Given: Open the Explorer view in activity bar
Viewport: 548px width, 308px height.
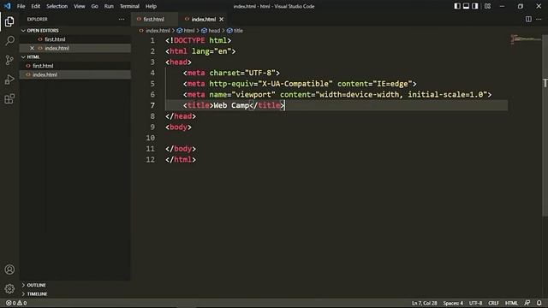Looking at the screenshot, I should coord(9,21).
